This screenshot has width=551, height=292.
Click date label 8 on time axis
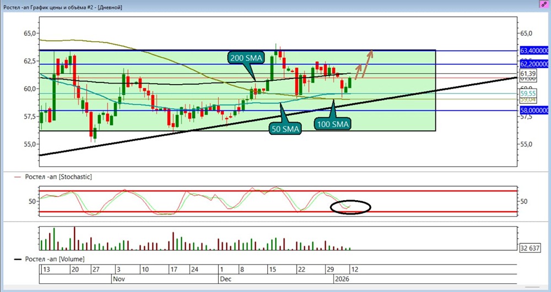pos(242,269)
